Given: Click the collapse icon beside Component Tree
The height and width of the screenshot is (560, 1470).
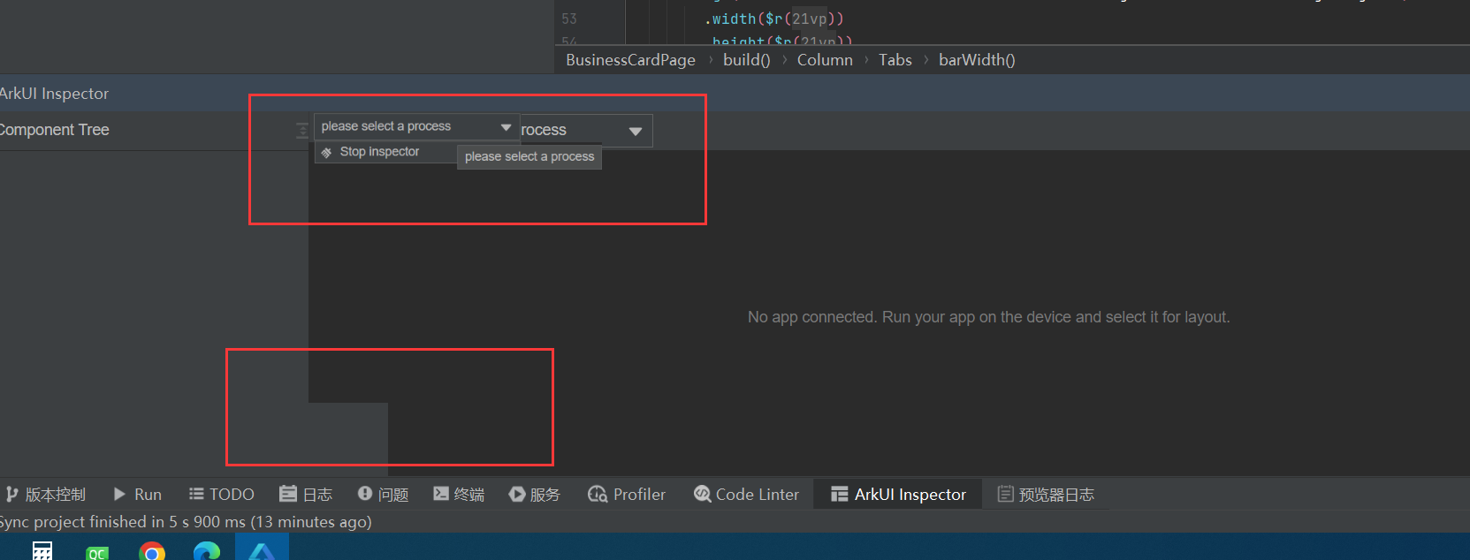Looking at the screenshot, I should coord(301,131).
